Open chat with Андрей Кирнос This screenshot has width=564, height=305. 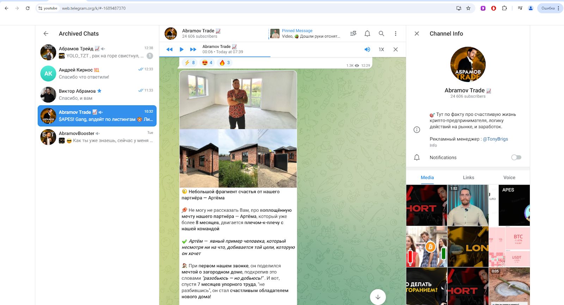tap(97, 73)
